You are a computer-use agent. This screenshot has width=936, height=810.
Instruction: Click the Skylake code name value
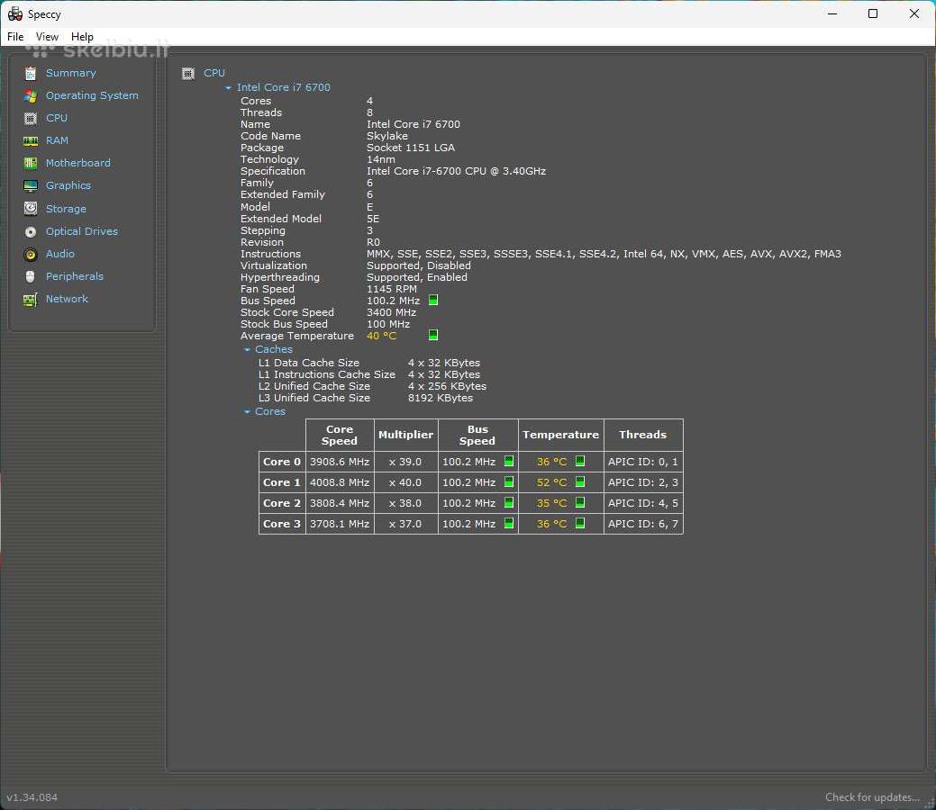(387, 136)
